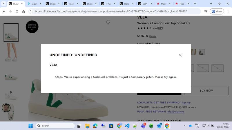Open Visual Studio Code from taskbar

click(127, 126)
